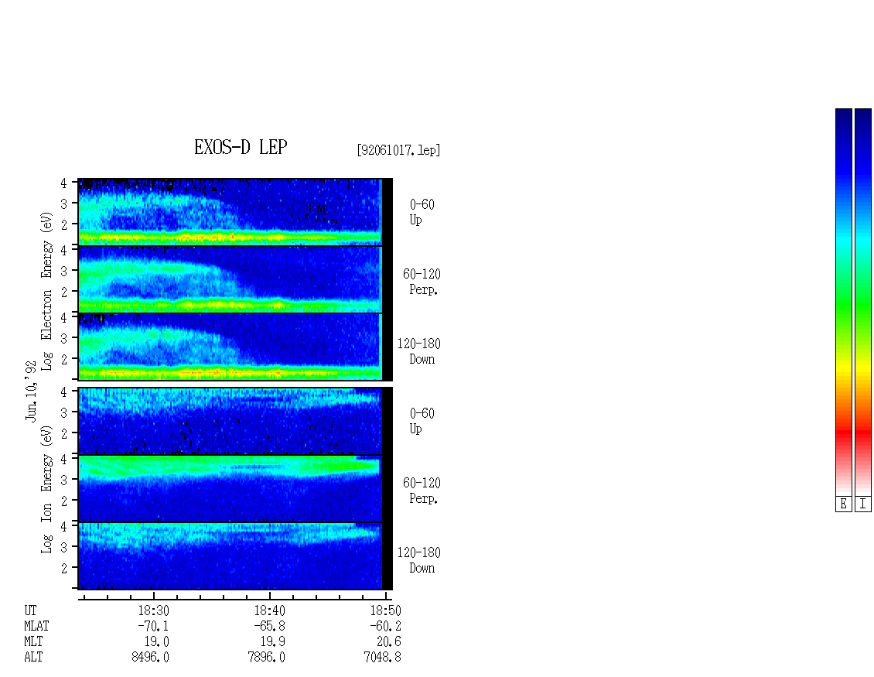
Task: Click the 120-180 Down label beside electron panel
Action: [x=418, y=351]
